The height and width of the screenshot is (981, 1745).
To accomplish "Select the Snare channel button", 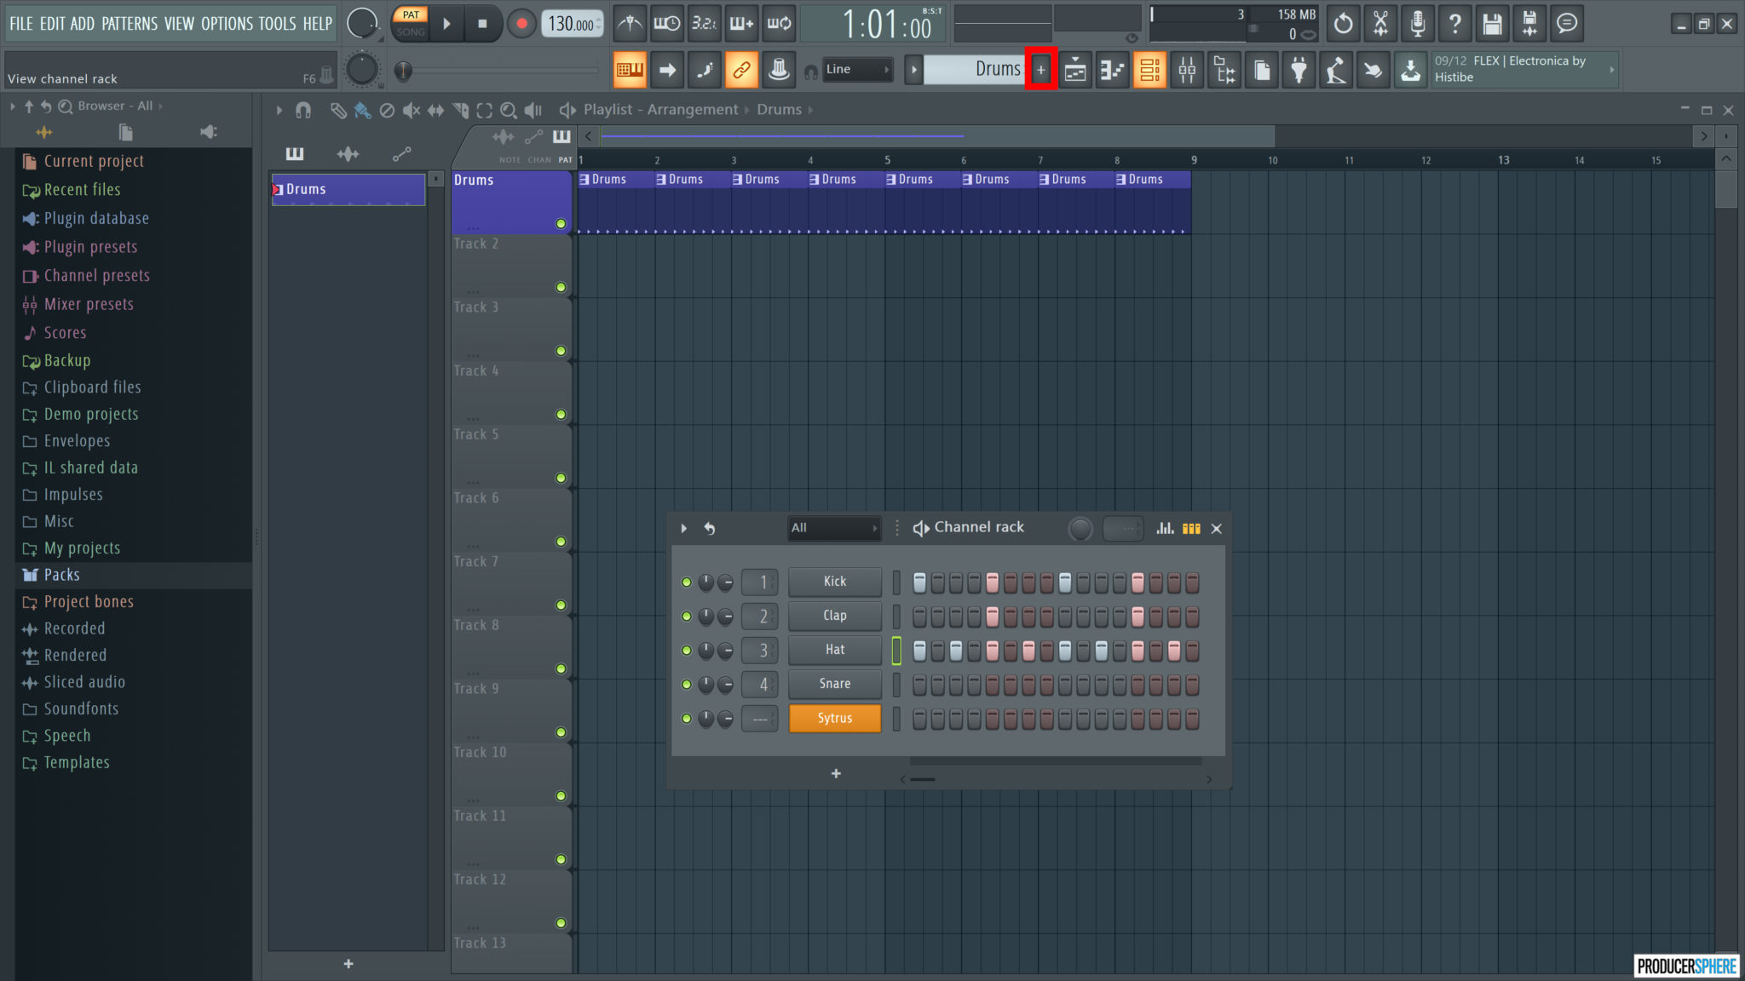I will coord(834,684).
